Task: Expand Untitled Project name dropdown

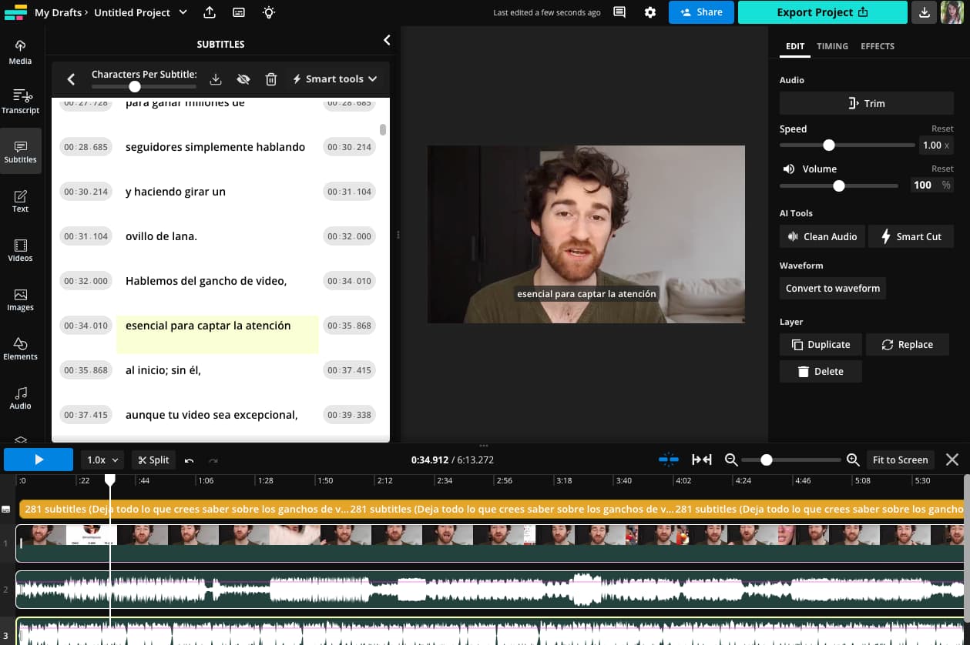Action: coord(183,12)
